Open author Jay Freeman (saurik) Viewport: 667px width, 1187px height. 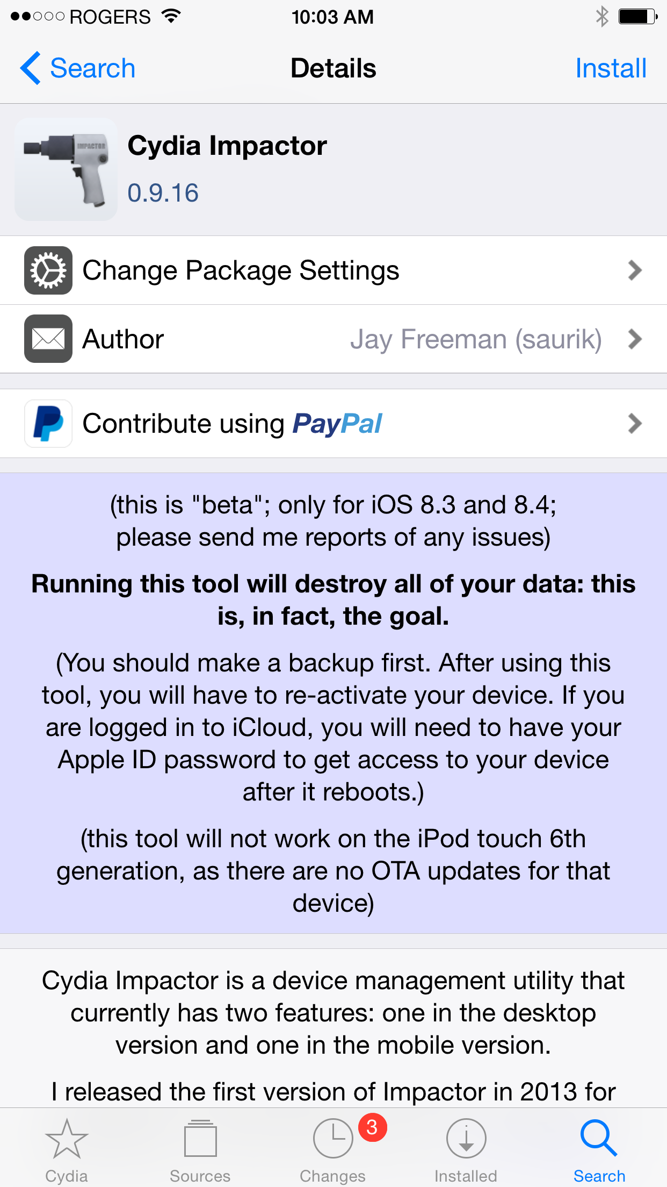(x=476, y=339)
